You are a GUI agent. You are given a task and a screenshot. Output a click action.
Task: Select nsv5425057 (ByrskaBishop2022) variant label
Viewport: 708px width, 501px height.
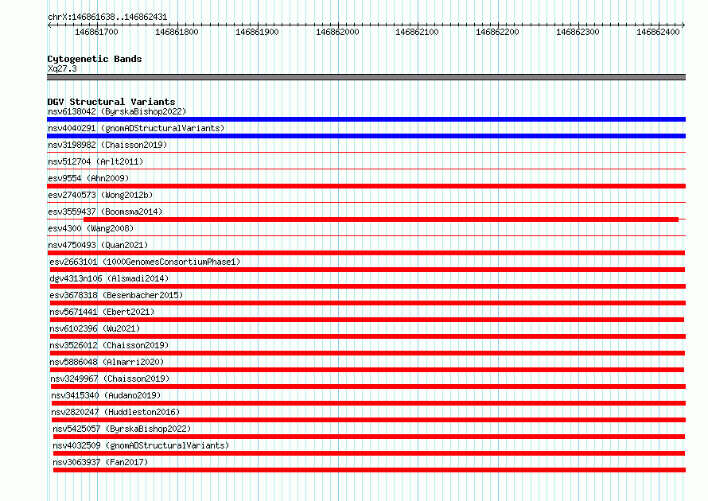tap(122, 429)
